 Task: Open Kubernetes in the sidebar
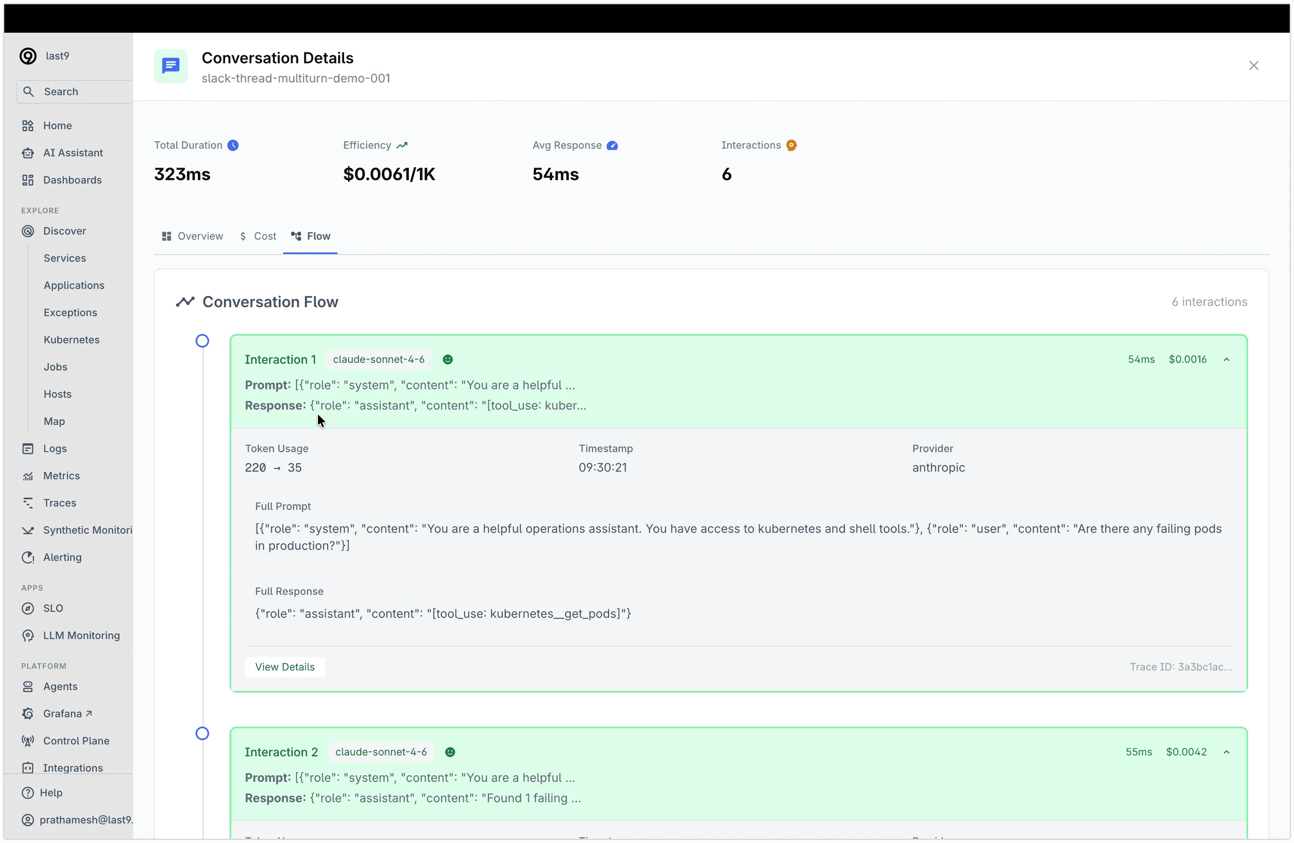tap(71, 339)
